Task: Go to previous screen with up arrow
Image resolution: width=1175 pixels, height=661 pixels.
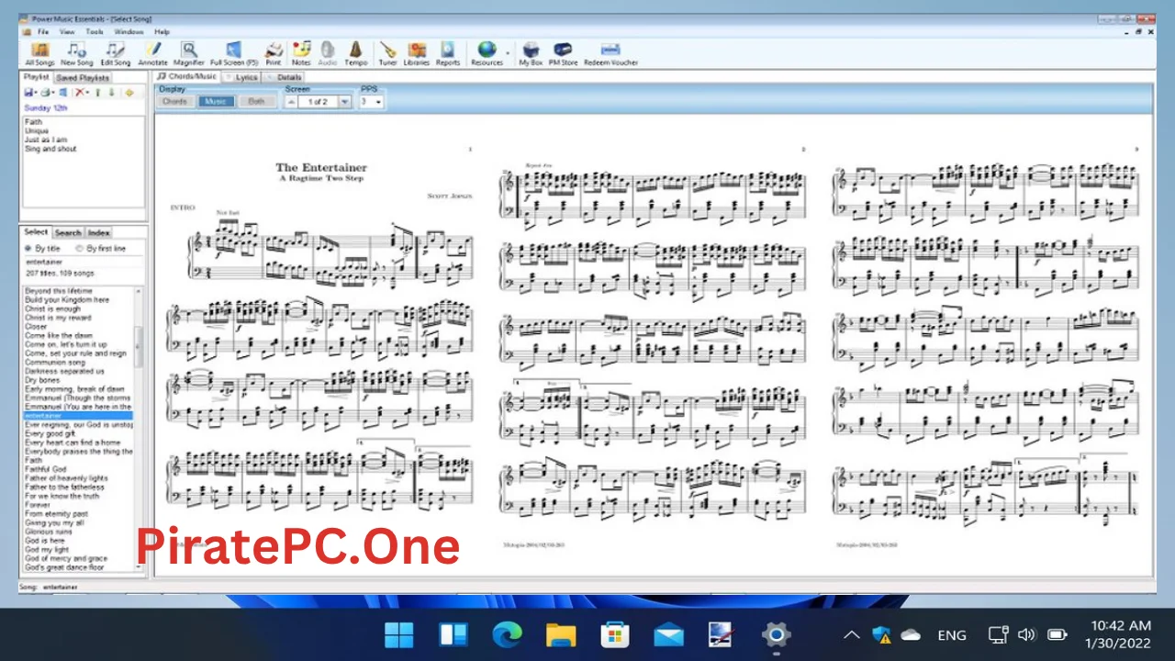Action: (291, 102)
